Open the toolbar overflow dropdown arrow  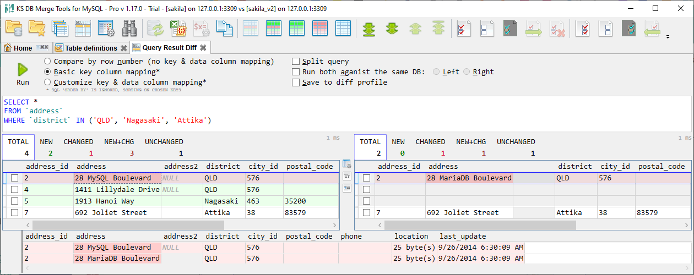pyautogui.click(x=668, y=37)
